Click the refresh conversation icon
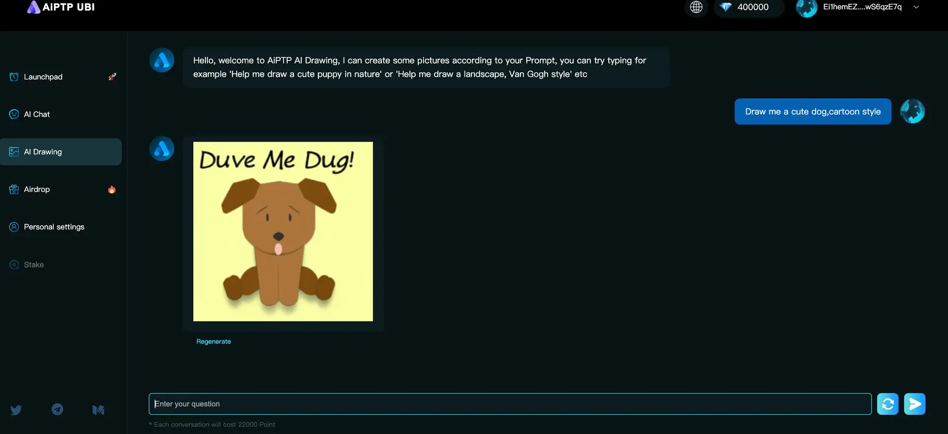 (x=887, y=404)
